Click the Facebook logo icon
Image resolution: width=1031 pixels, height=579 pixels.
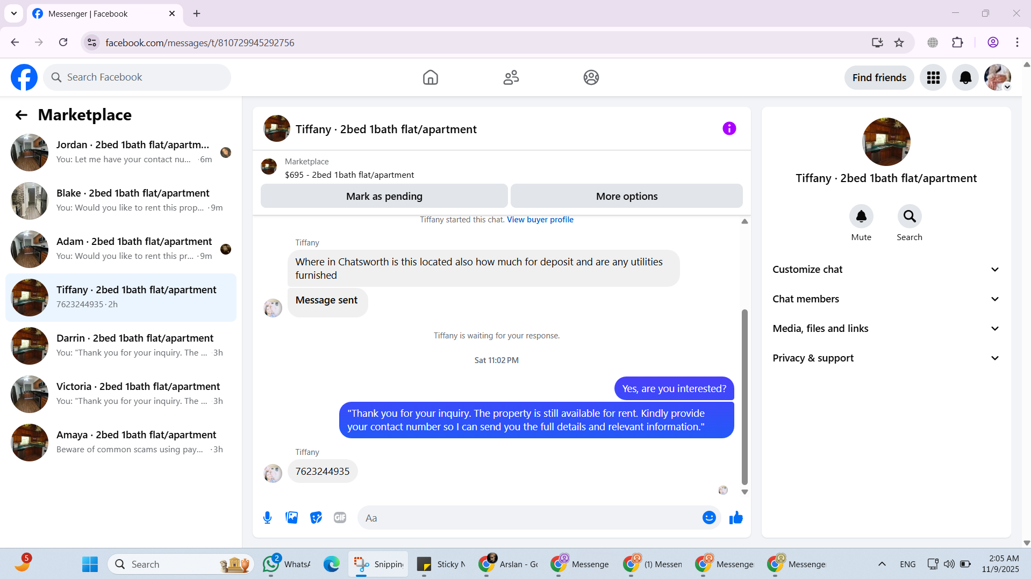click(24, 77)
